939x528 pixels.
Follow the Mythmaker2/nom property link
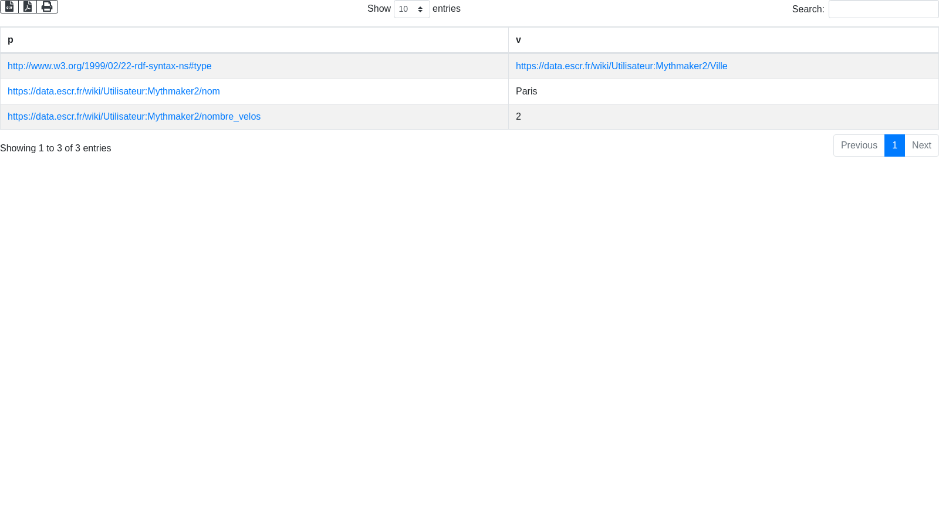(x=113, y=92)
